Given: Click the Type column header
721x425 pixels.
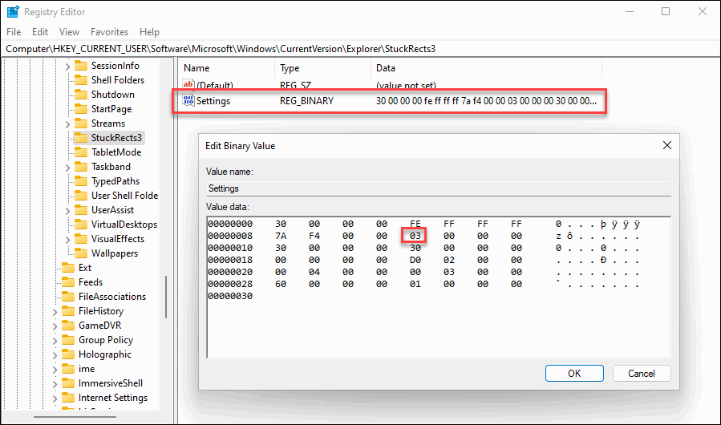Looking at the screenshot, I should pyautogui.click(x=322, y=68).
